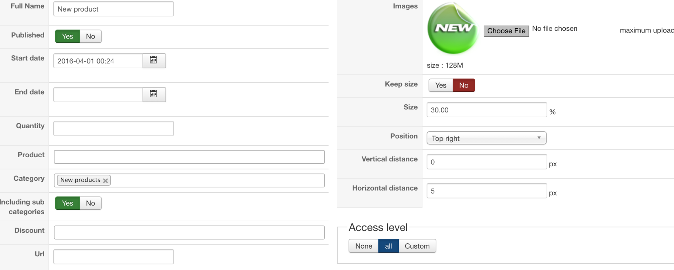Edit the Vertical distance field
The height and width of the screenshot is (270, 674).
[x=486, y=162]
